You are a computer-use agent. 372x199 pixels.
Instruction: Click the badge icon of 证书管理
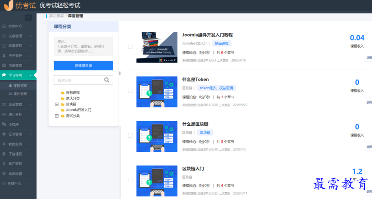pyautogui.click(x=4, y=134)
